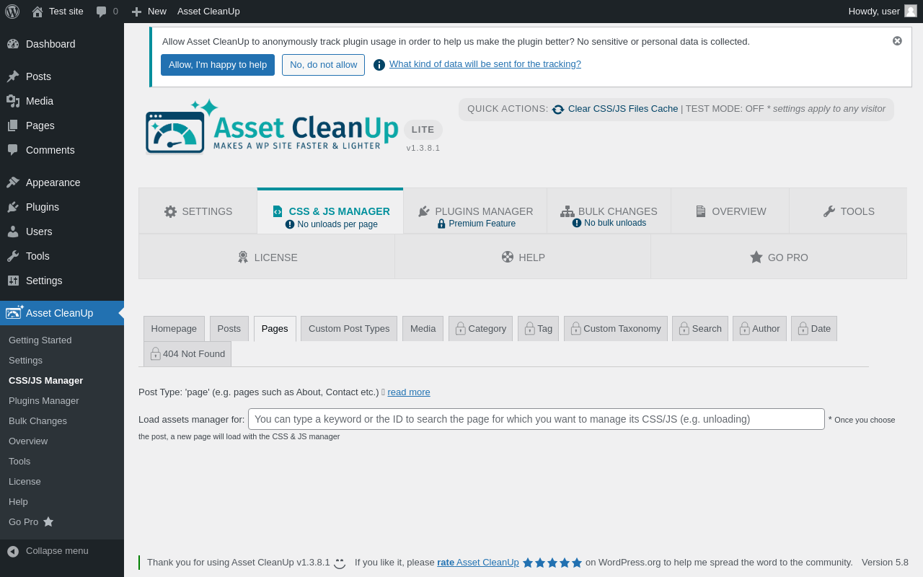Click the user avatar in admin bar
This screenshot has width=923, height=577.
tap(911, 11)
